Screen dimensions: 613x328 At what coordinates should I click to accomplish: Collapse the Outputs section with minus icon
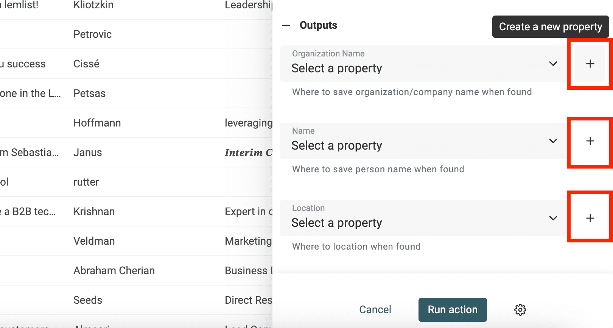point(286,25)
